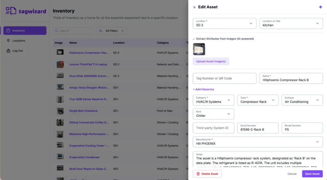Open Evaporative Condenser asset link
Viewport: 327px width, 180px height.
84,157
